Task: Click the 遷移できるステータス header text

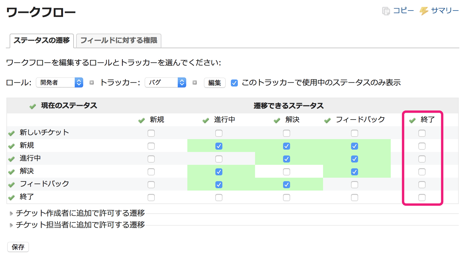Action: coord(289,106)
